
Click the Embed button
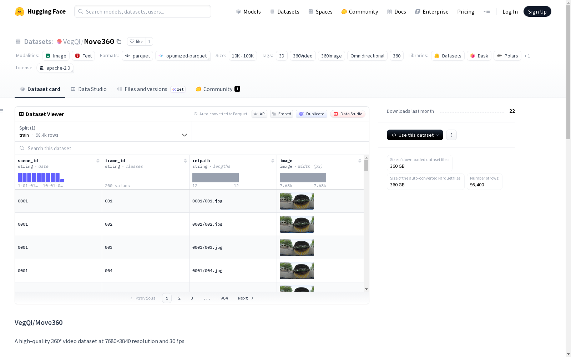click(x=282, y=114)
